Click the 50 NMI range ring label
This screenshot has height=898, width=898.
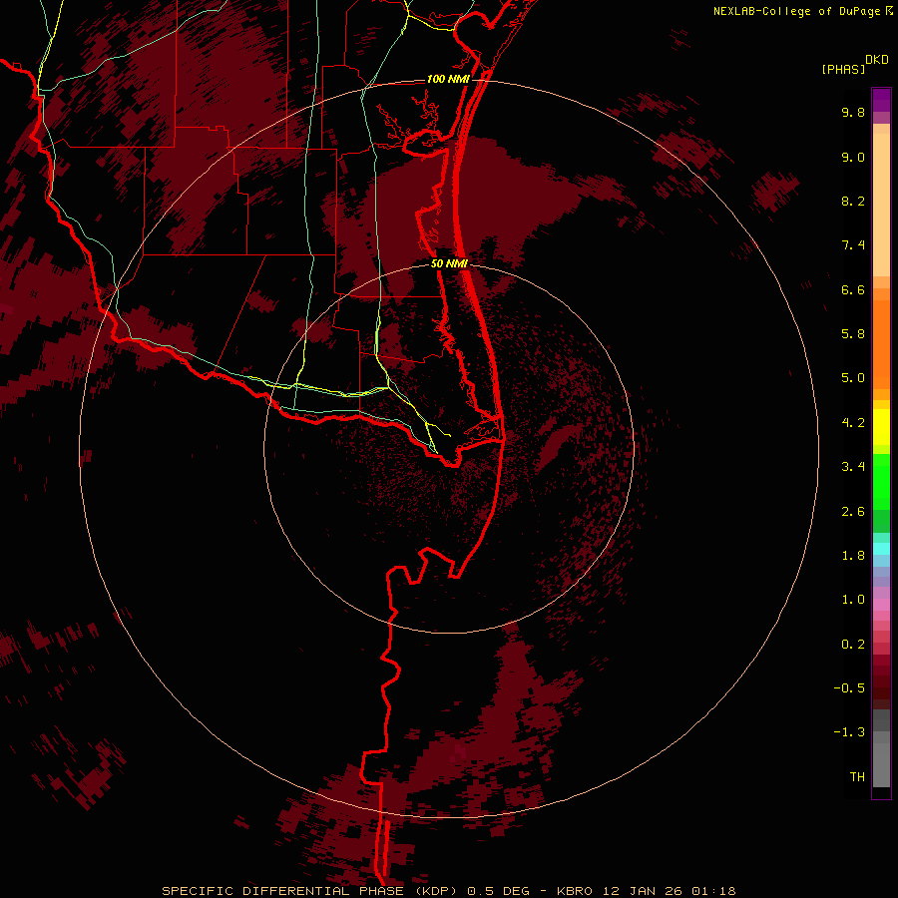(x=449, y=263)
